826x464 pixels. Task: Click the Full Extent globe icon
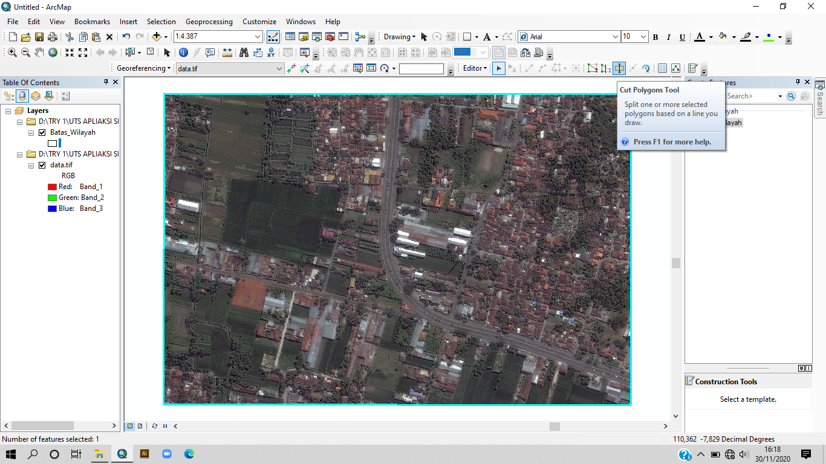coord(53,53)
